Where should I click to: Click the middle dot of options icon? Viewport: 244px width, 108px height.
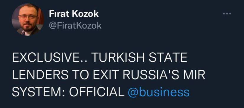[227, 14]
